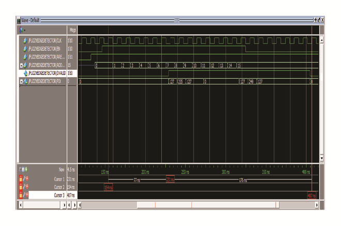The height and width of the screenshot is (226, 341).
Task: Toggle the lock for Cursor 2
Action: tap(21, 187)
